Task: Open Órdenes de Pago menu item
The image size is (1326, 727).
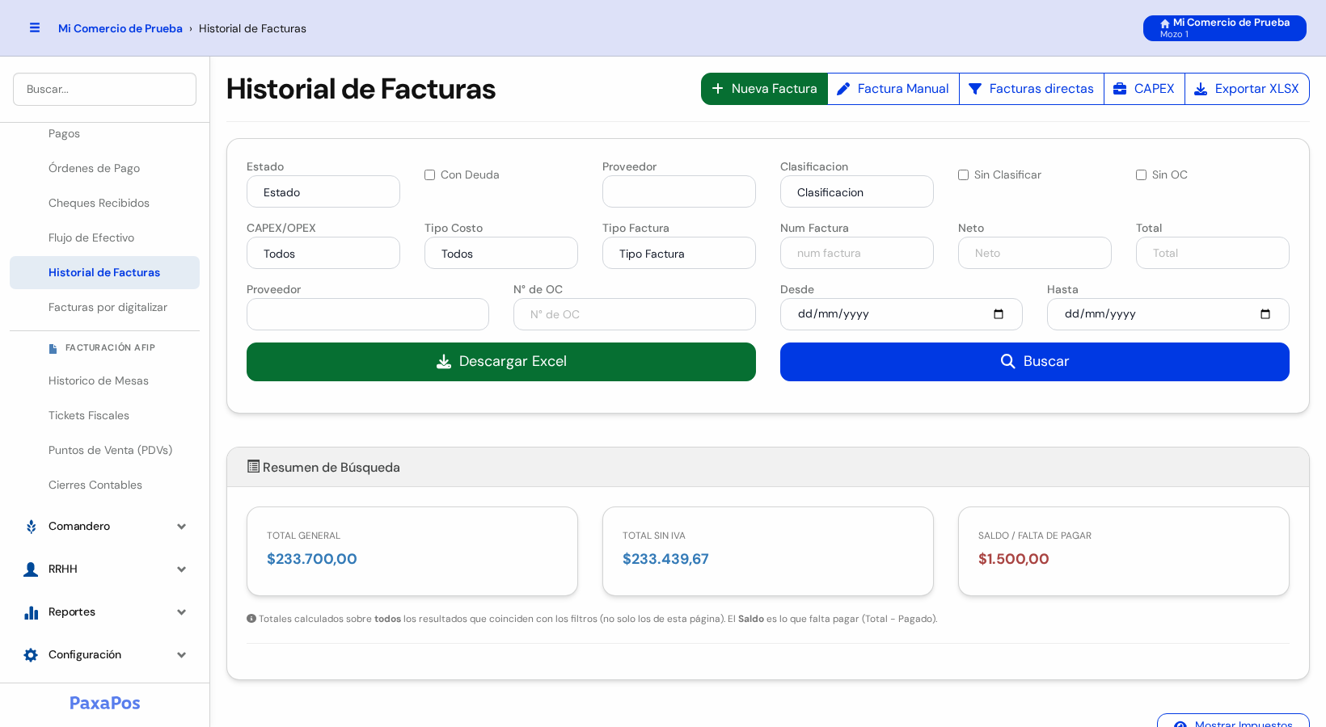Action: click(105, 169)
